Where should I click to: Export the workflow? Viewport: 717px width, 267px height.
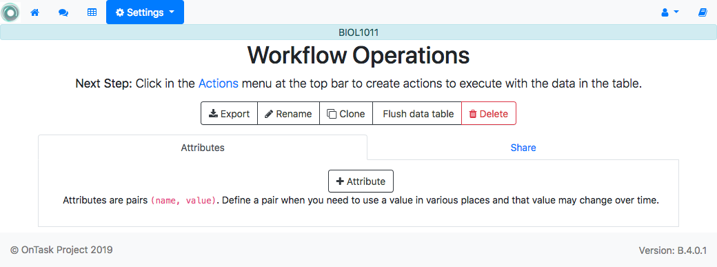[x=229, y=114]
